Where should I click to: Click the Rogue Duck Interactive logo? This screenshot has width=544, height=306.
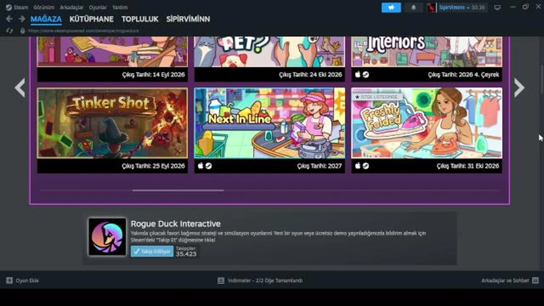tap(107, 237)
